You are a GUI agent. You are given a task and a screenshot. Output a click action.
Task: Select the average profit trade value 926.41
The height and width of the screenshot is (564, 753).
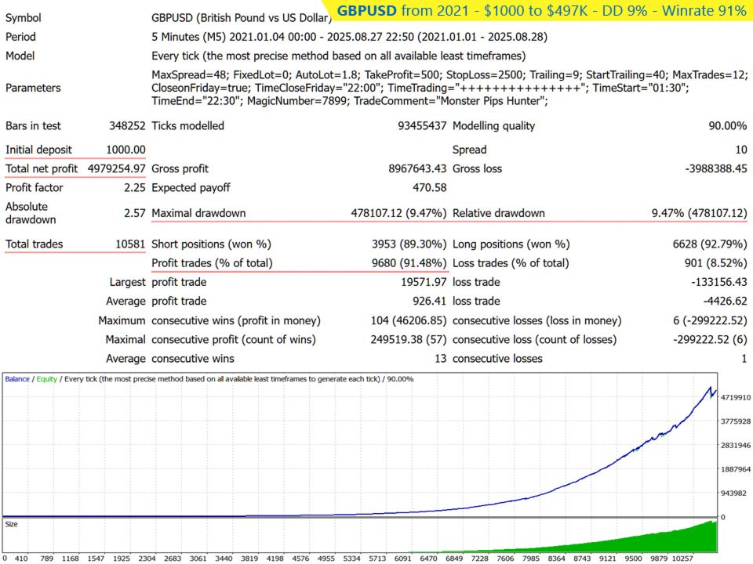point(429,301)
